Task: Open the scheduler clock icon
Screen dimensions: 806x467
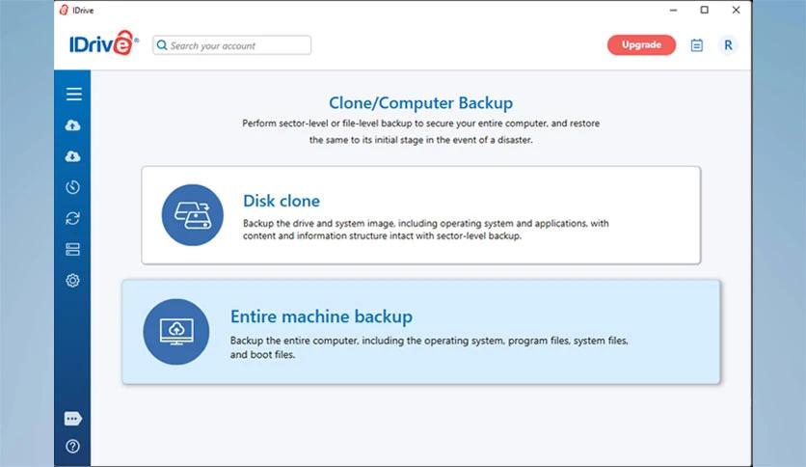Action: [72, 187]
